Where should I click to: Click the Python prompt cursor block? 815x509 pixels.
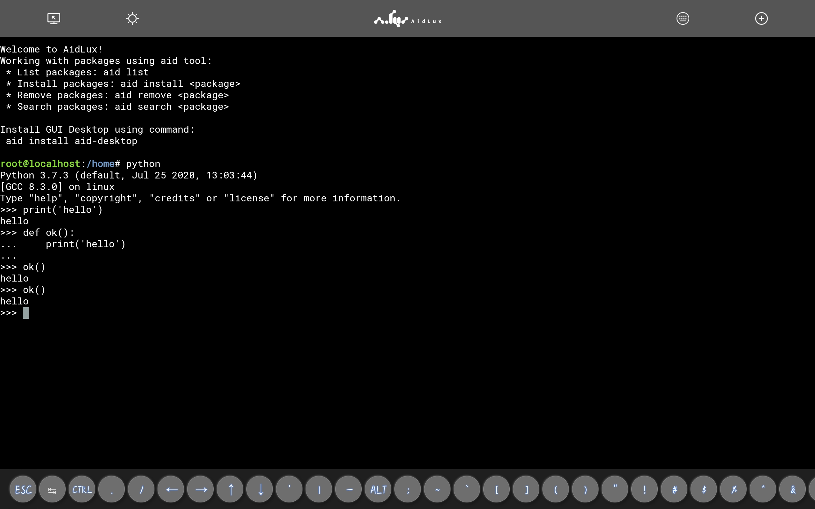25,313
